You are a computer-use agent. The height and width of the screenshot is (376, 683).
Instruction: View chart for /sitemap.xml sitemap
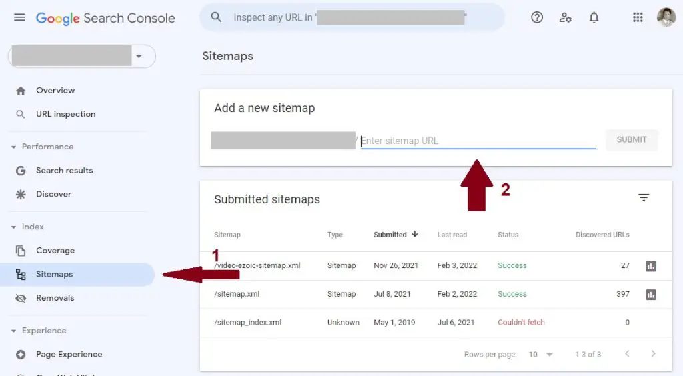tap(651, 295)
